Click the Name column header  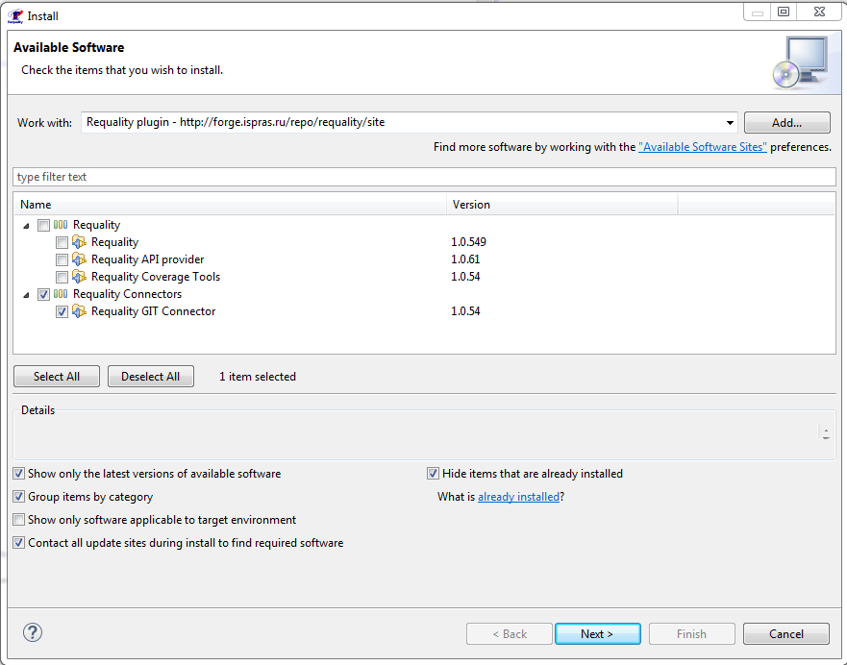coord(230,205)
